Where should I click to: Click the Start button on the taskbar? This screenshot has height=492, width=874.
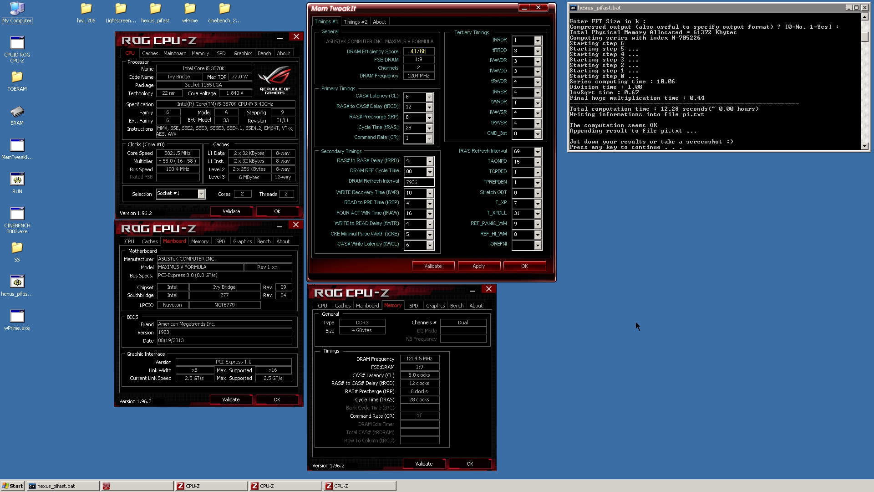point(13,486)
